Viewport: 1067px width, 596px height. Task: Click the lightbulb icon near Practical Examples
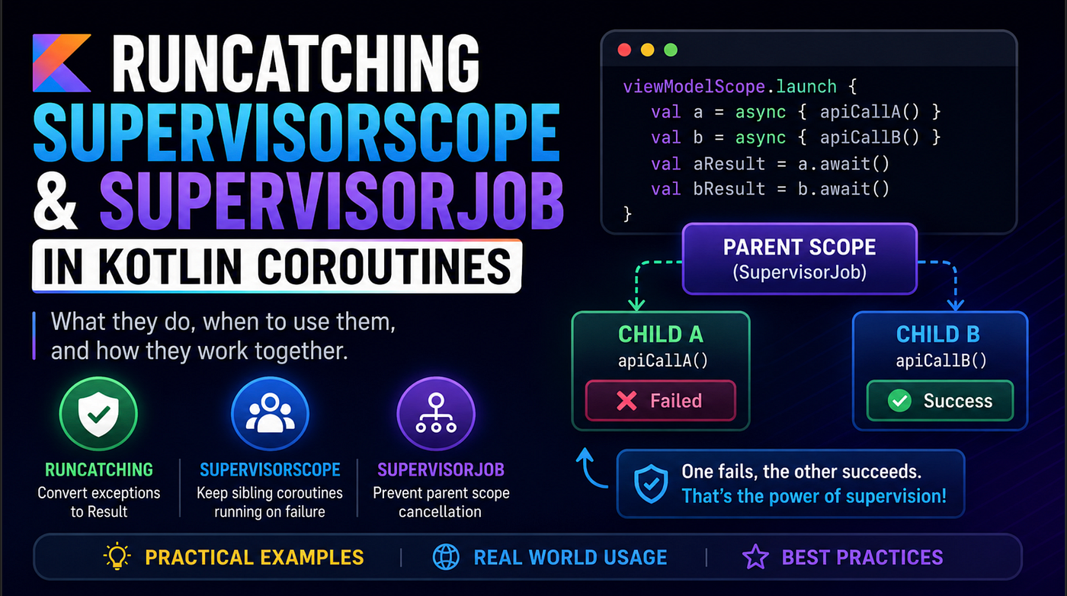118,557
